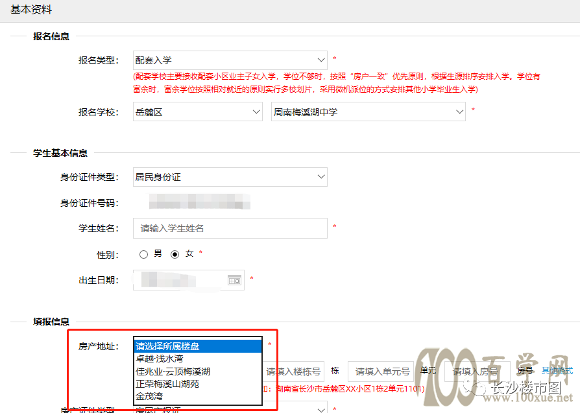Select the 女 gender radio button

175,254
